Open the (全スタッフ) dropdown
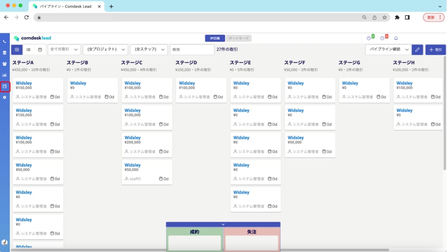448x252 pixels. pos(149,49)
